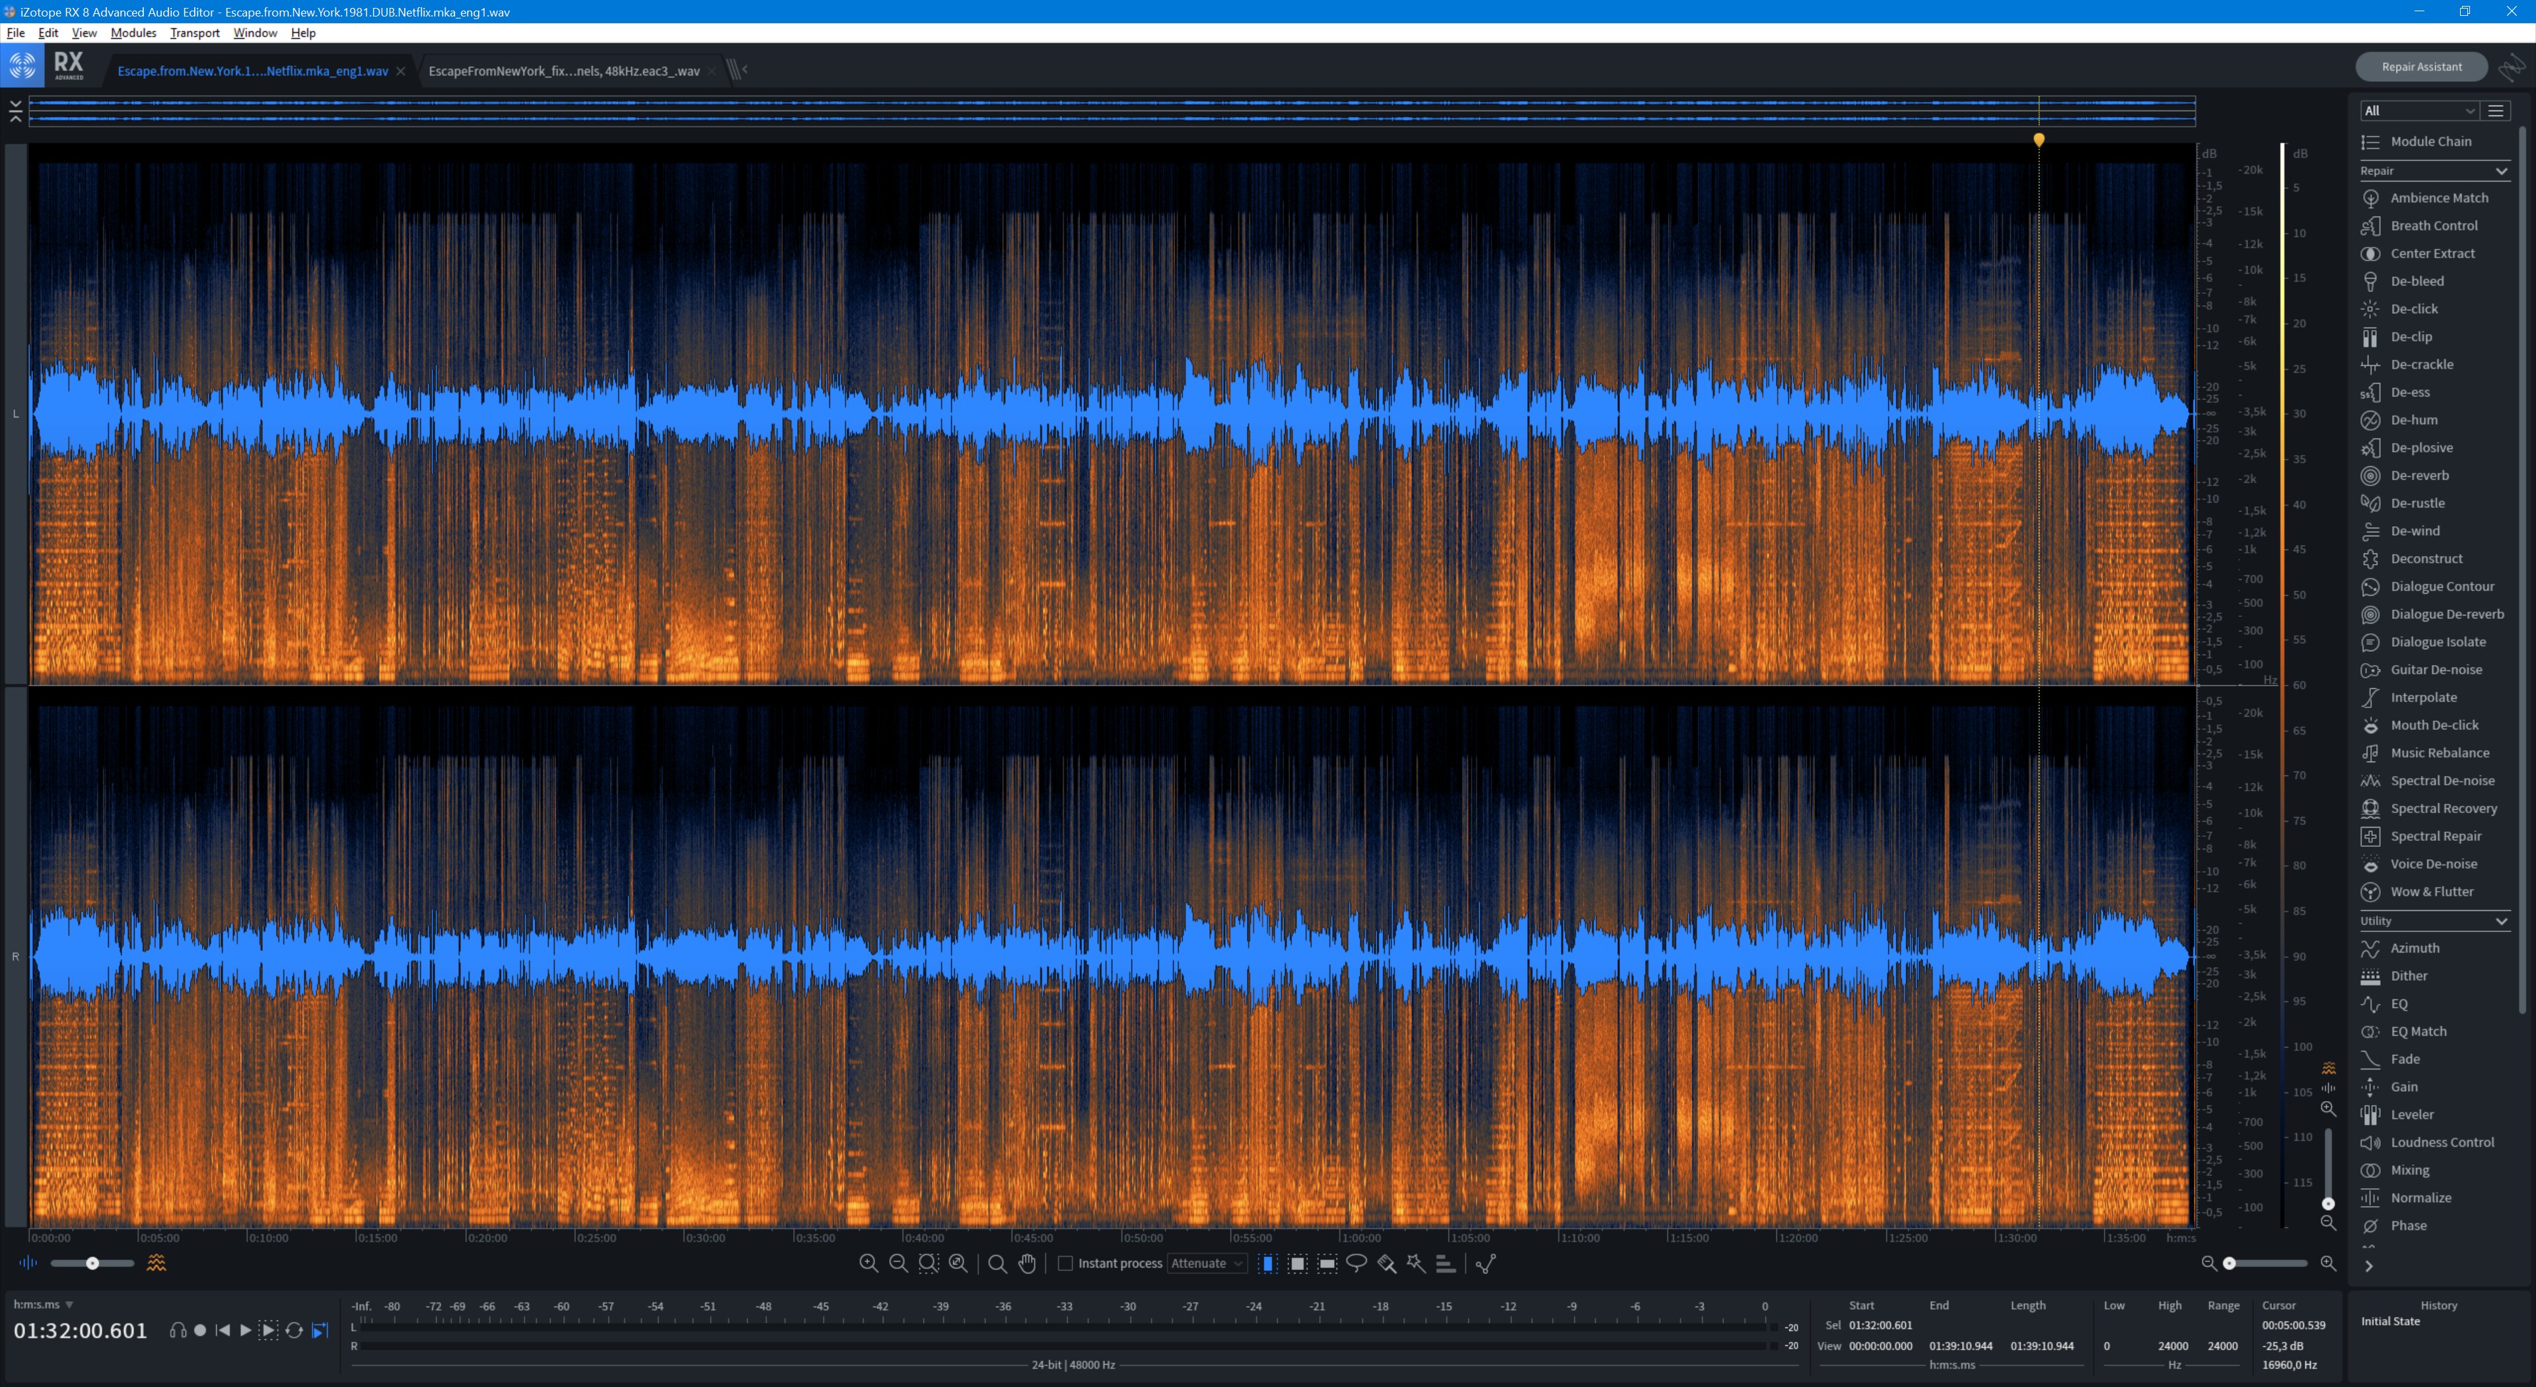Switch to EscapeFromNewYork_fix tab

tap(563, 71)
